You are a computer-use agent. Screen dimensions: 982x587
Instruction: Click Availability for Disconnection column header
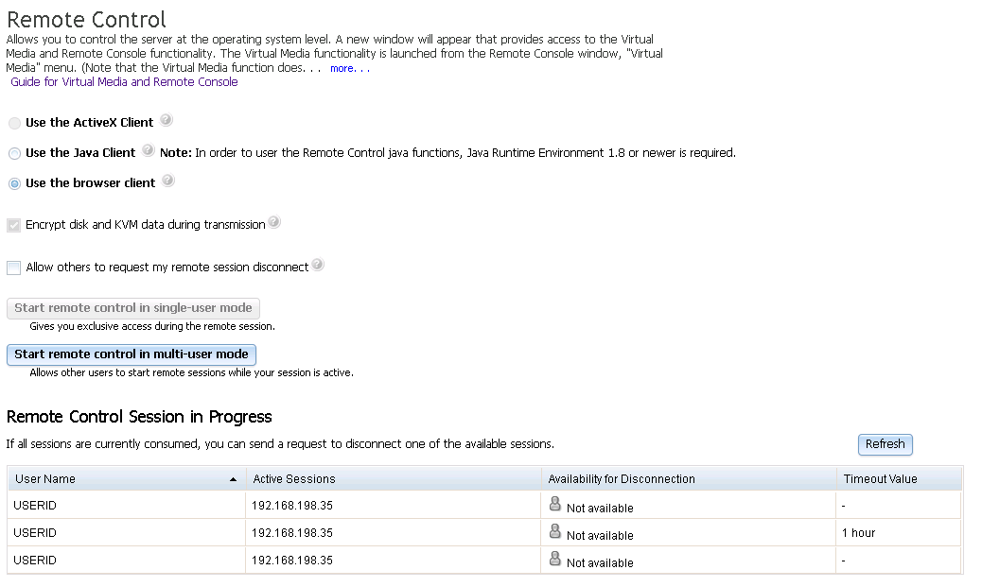click(x=622, y=479)
